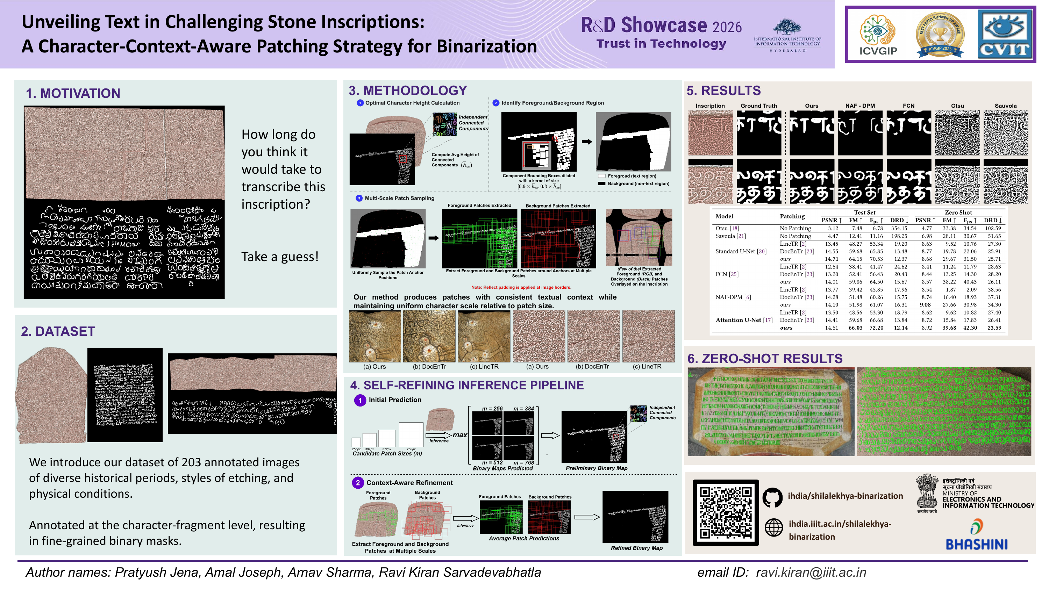1049x590 pixels.
Task: Click the ravi.kiran@iiit.ac.in email address
Action: pyautogui.click(x=811, y=572)
